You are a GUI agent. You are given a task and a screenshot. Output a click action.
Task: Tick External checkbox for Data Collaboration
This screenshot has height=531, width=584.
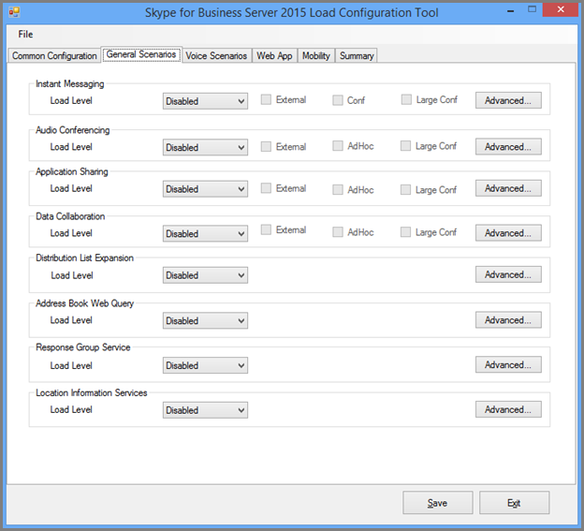click(x=266, y=229)
